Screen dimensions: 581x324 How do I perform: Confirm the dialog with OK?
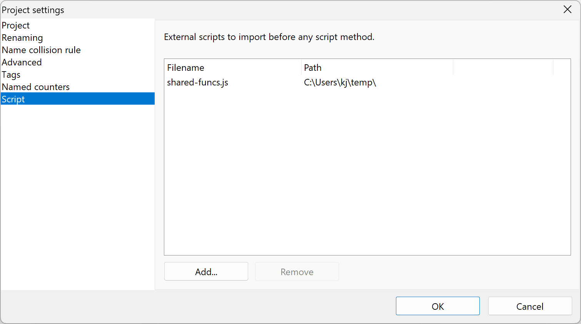tap(438, 306)
